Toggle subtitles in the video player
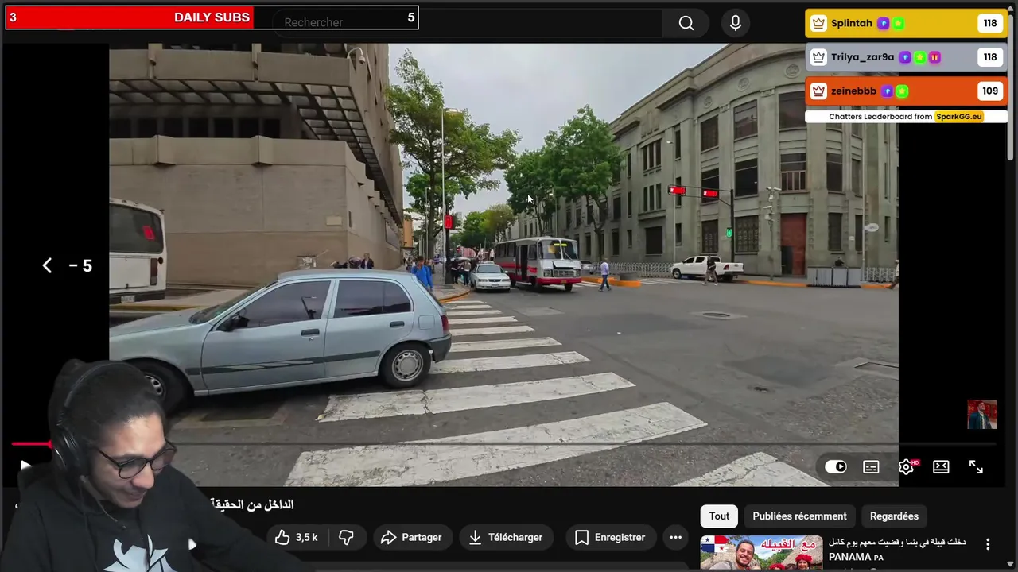This screenshot has width=1018, height=572. point(871,466)
